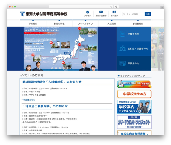Open 第5回学校説明会「入試解説①」のお知らせ heading

pos(52,82)
